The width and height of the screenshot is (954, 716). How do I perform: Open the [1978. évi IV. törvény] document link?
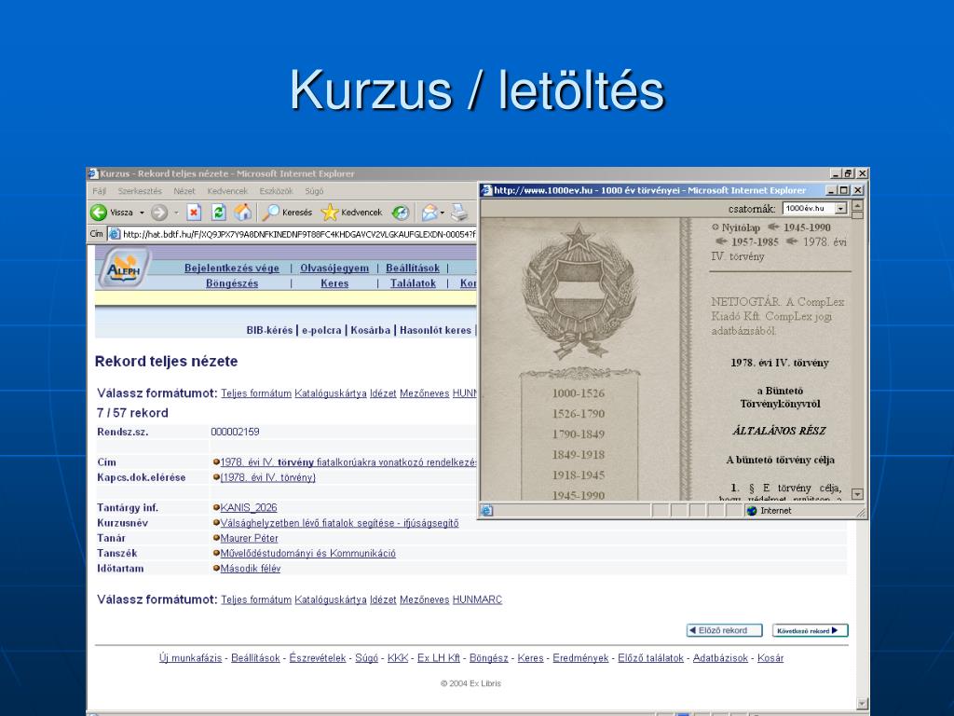point(267,477)
